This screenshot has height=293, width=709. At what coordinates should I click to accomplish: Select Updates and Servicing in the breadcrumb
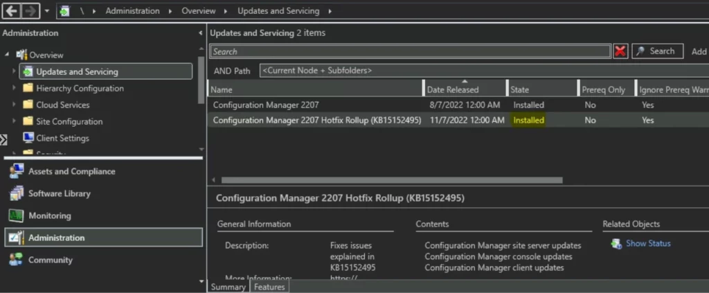pos(278,11)
